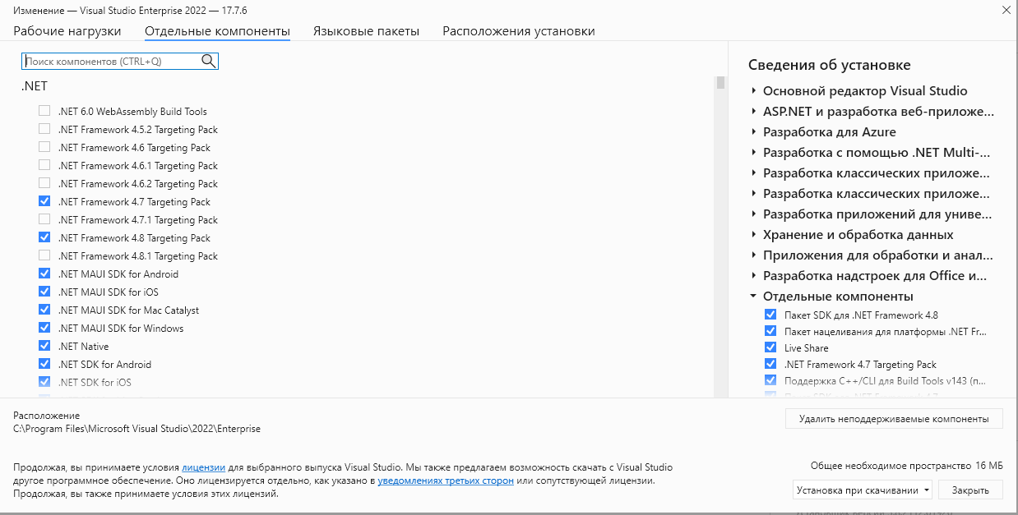Select the Отдельные компоненты tab

[x=217, y=31]
